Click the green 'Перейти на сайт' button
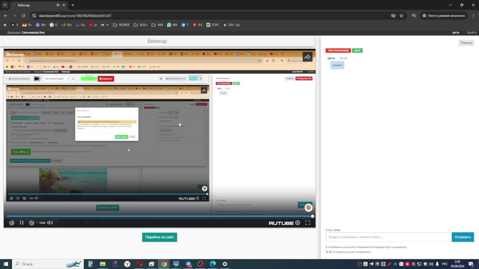 pos(159,237)
